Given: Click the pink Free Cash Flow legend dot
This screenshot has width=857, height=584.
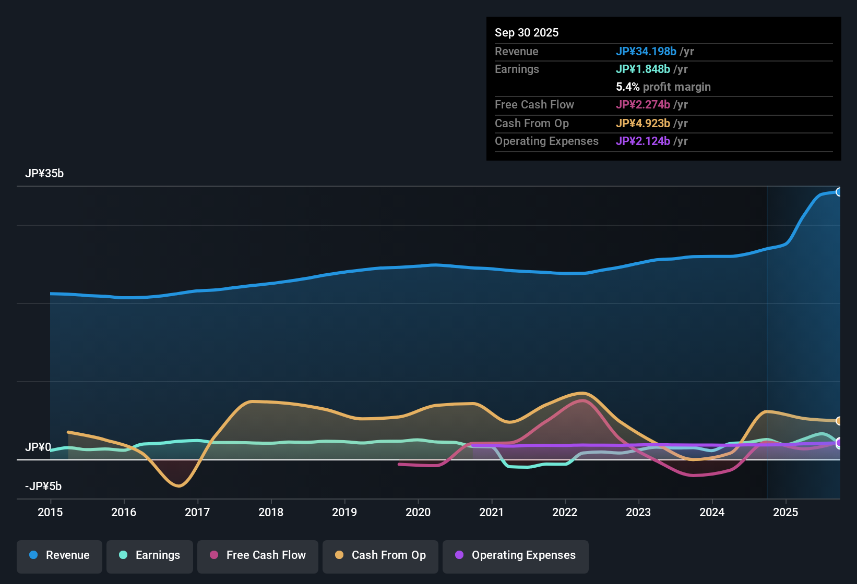Looking at the screenshot, I should [213, 555].
